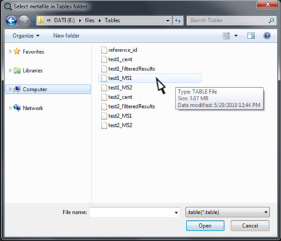Expand the Network tree node
Screen dimensions: 281x241
(10, 108)
